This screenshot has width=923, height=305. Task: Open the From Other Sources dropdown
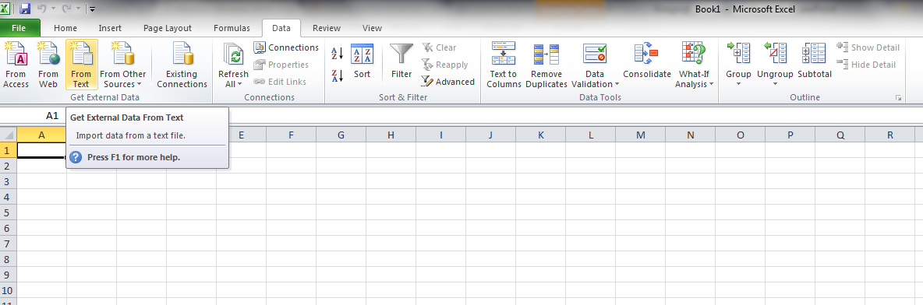point(122,65)
